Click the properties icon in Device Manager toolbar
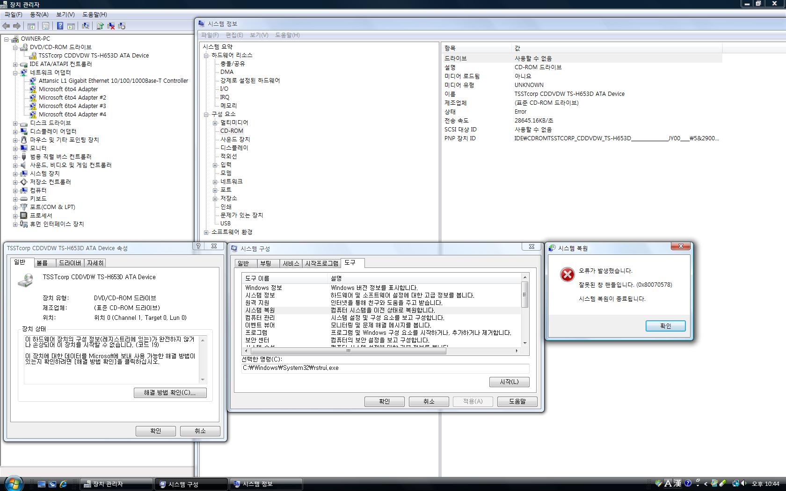 coord(45,26)
